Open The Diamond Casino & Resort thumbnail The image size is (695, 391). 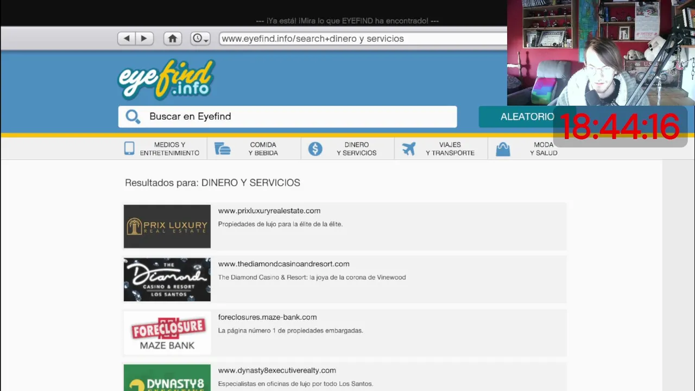(167, 280)
